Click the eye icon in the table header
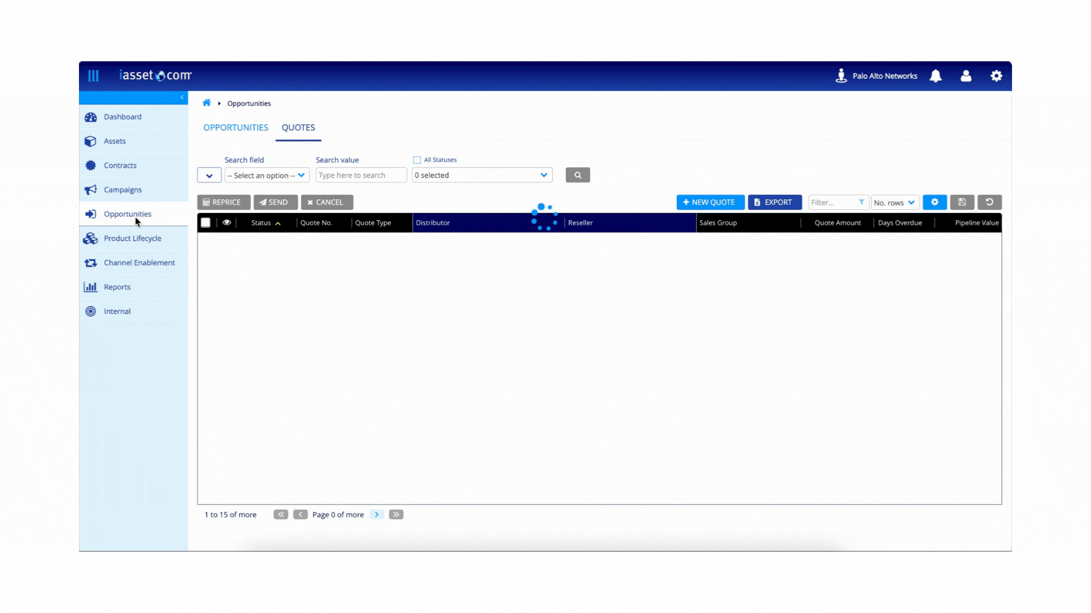1091x613 pixels. click(227, 222)
